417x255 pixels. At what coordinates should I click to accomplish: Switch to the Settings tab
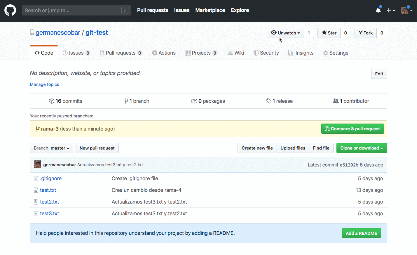tap(336, 53)
